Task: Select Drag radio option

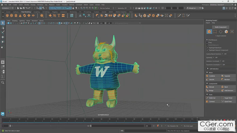Action: click(x=207, y=42)
